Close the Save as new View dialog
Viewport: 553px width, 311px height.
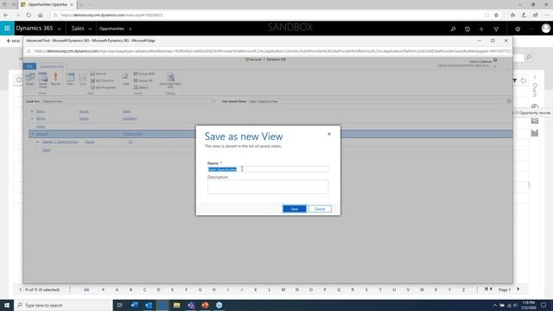[x=329, y=134]
